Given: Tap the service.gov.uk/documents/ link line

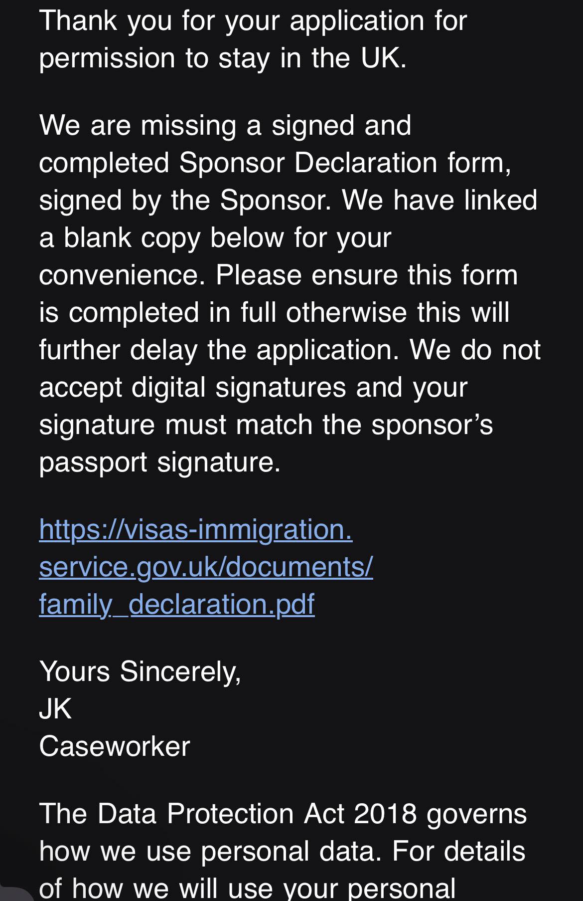Looking at the screenshot, I should [206, 567].
